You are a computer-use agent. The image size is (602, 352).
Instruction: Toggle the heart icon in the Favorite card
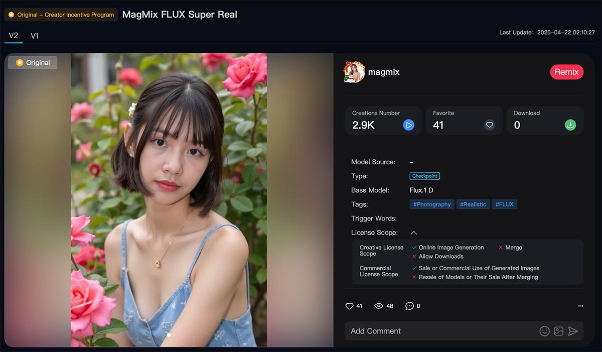pos(489,125)
